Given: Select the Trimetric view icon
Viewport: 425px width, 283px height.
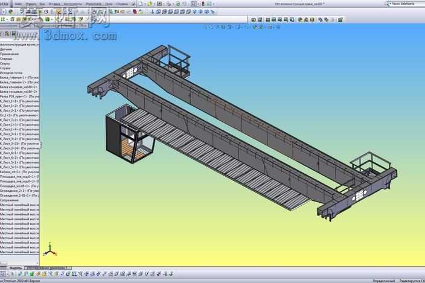Looking at the screenshot, I should pos(200,11).
